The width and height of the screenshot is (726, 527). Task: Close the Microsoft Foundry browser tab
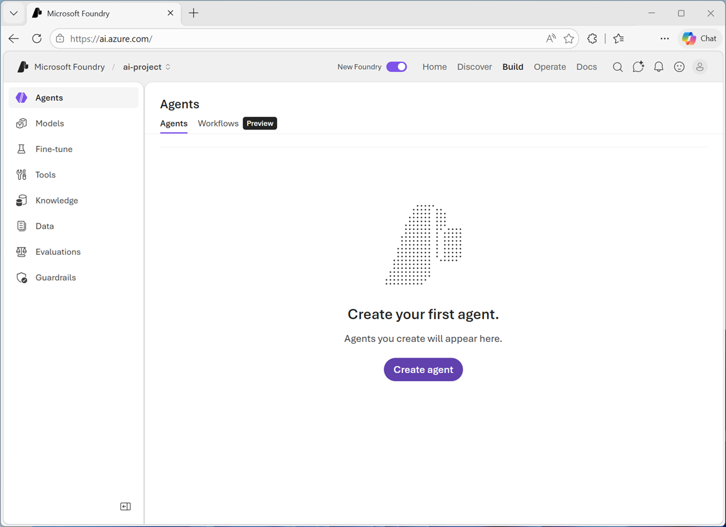[171, 13]
